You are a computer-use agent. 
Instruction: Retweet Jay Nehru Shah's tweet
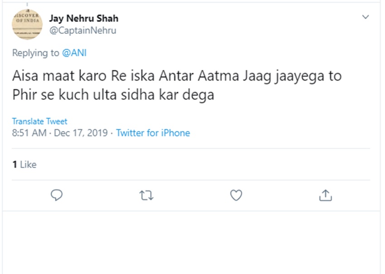146,195
